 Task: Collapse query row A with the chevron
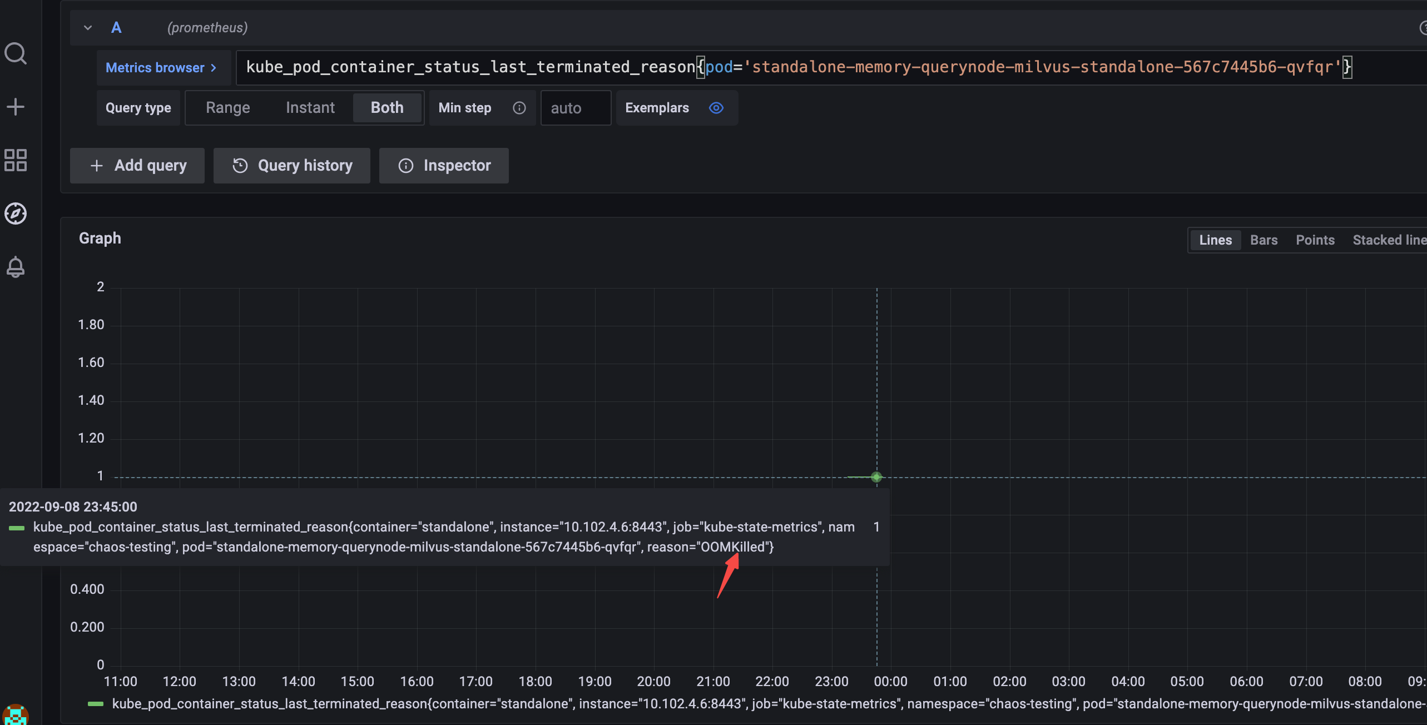87,27
